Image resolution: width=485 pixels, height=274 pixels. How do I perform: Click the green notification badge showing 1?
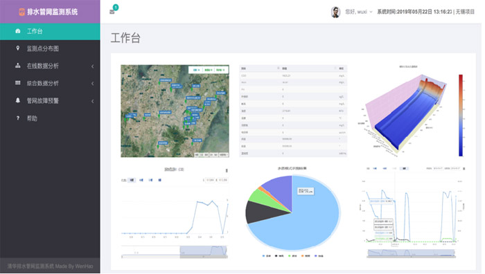[116, 7]
